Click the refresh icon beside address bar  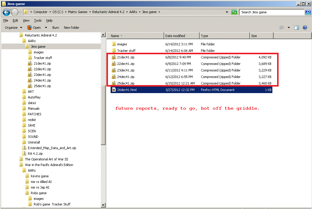pyautogui.click(x=234, y=12)
